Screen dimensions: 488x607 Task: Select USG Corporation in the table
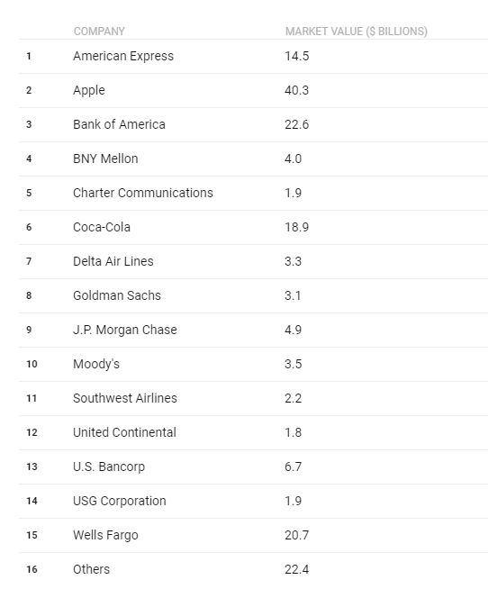[x=120, y=501]
